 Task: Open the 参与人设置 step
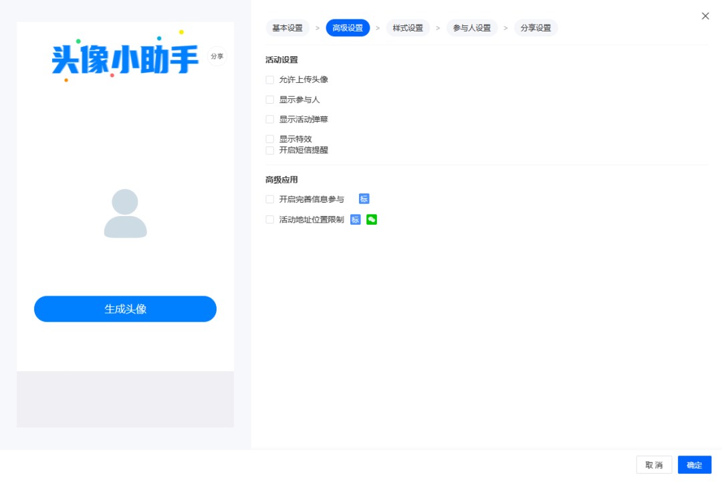click(x=472, y=27)
